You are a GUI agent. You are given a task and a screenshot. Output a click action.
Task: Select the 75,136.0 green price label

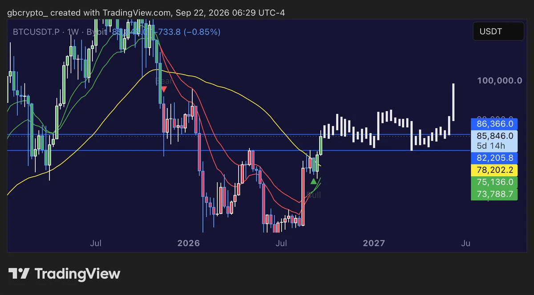coord(494,182)
